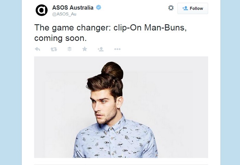The image size is (240, 165).
Task: Click the add-user icon below the tweet
Action: 100,49
